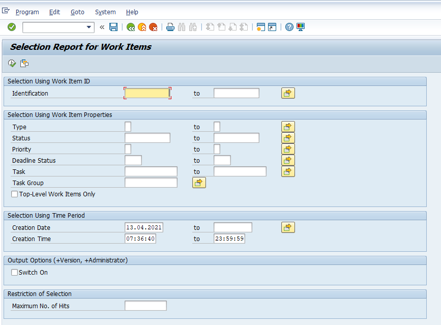The width and height of the screenshot is (441, 325).
Task: Enable Top-Level Work Items Only checkbox
Action: (14, 194)
